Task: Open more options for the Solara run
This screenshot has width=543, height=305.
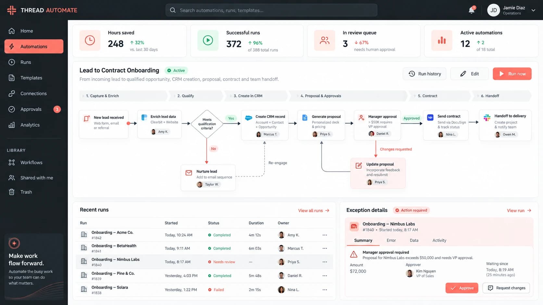Action: coord(325,290)
